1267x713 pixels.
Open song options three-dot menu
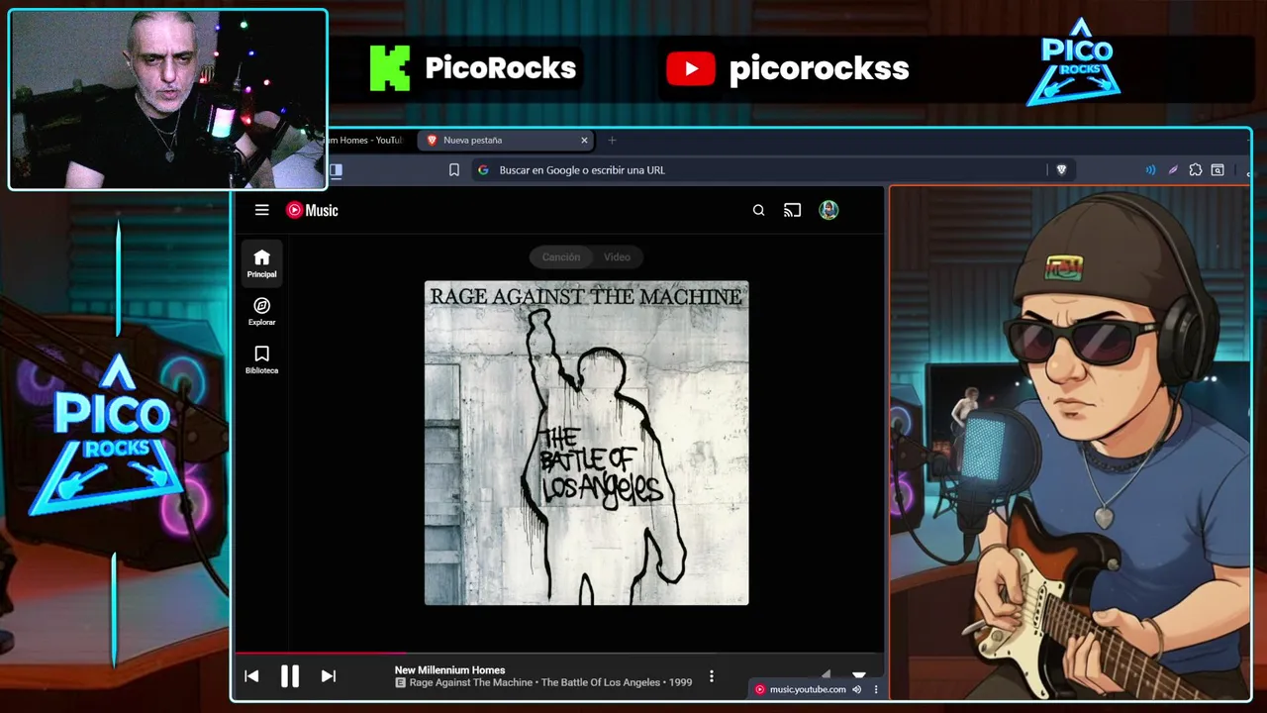click(x=711, y=676)
